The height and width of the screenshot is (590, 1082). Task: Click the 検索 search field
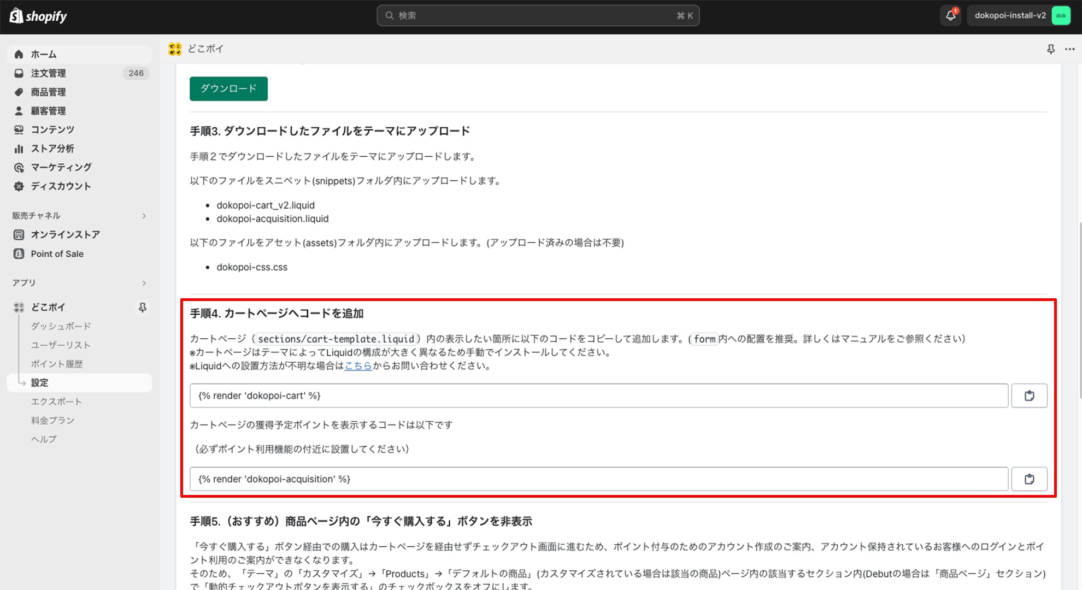538,15
